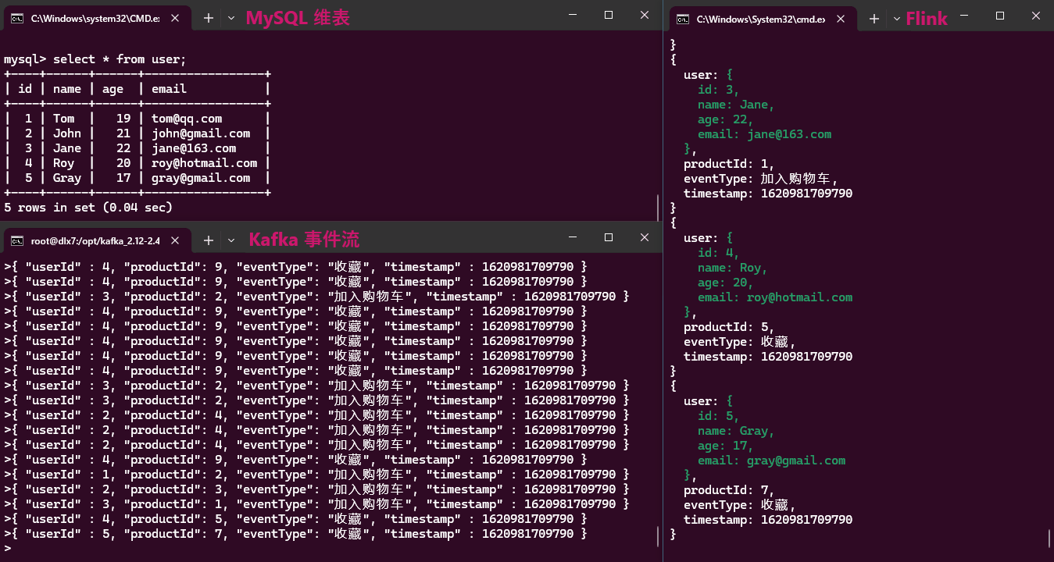Click the Kafka line with userId 1, productId 2
The image size is (1054, 562).
[x=316, y=475]
